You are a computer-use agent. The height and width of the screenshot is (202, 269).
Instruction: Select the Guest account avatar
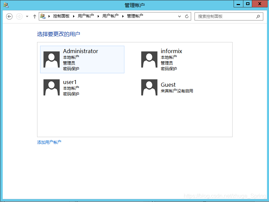tap(149, 87)
